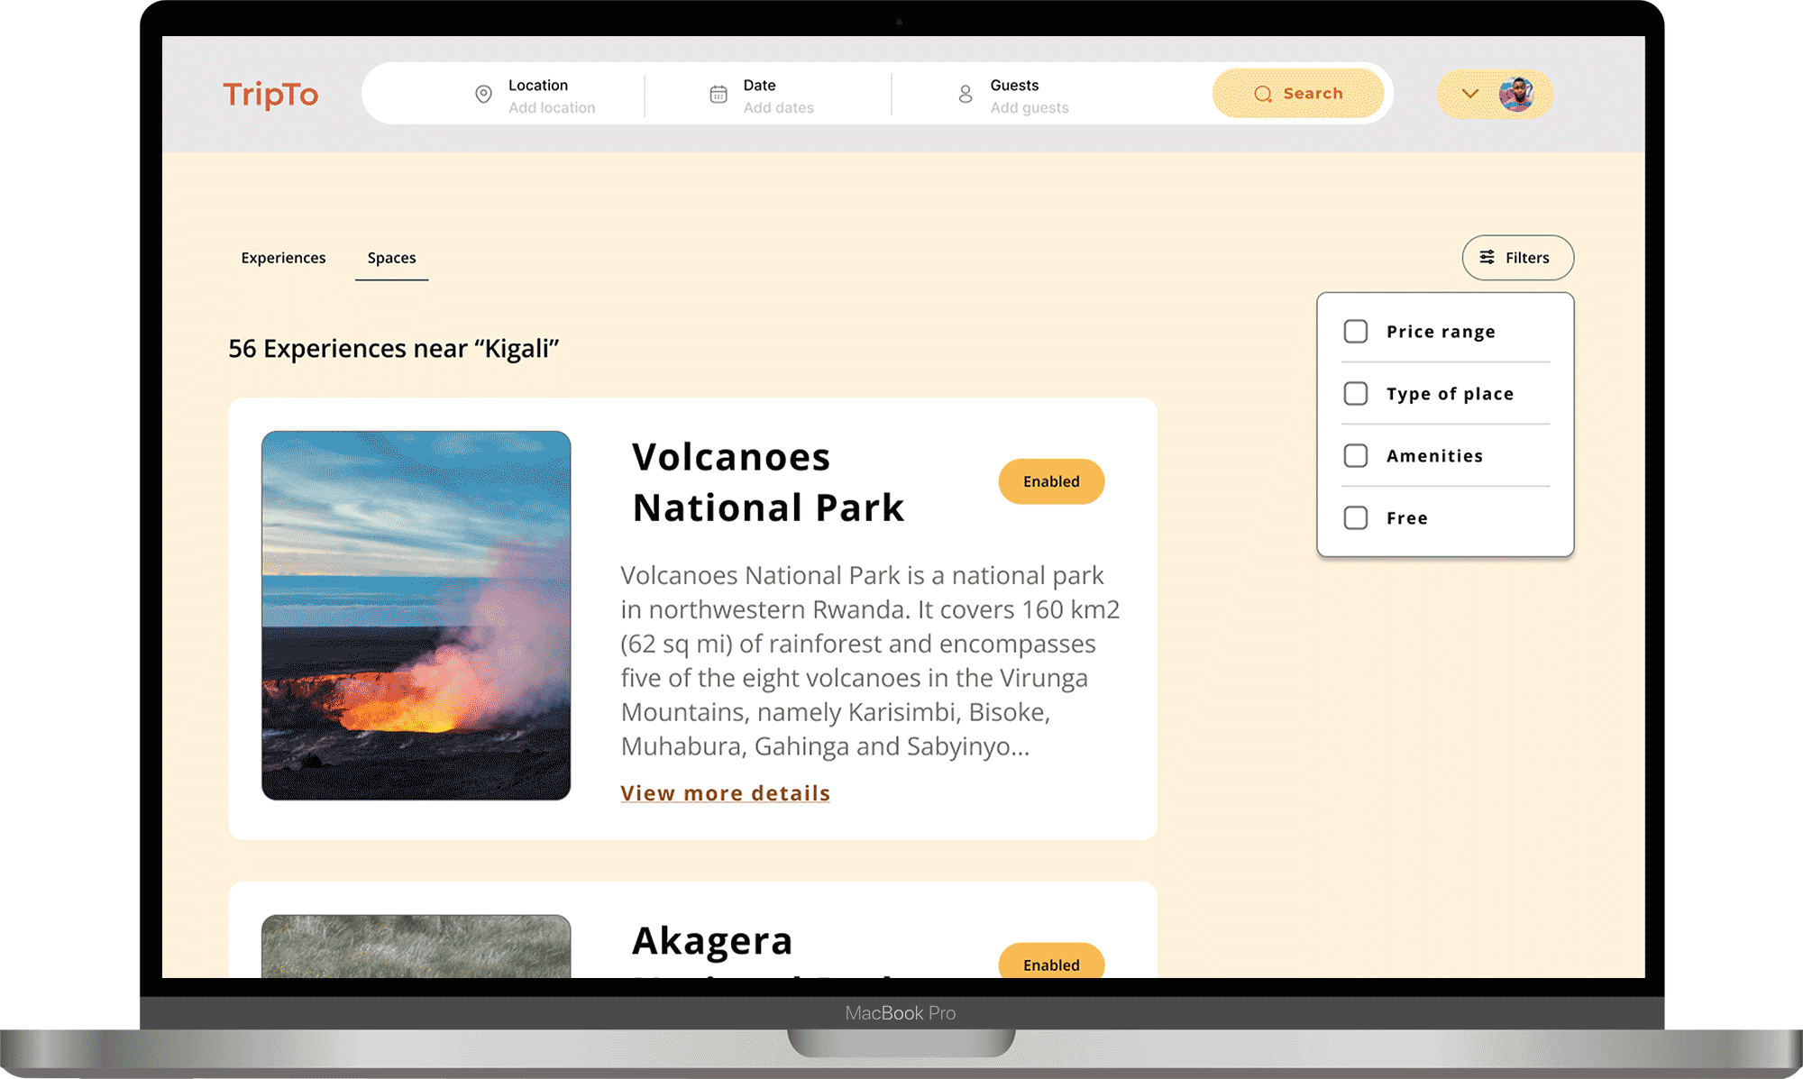The width and height of the screenshot is (1803, 1079).
Task: Click the person icon in Guests field
Action: 965,94
